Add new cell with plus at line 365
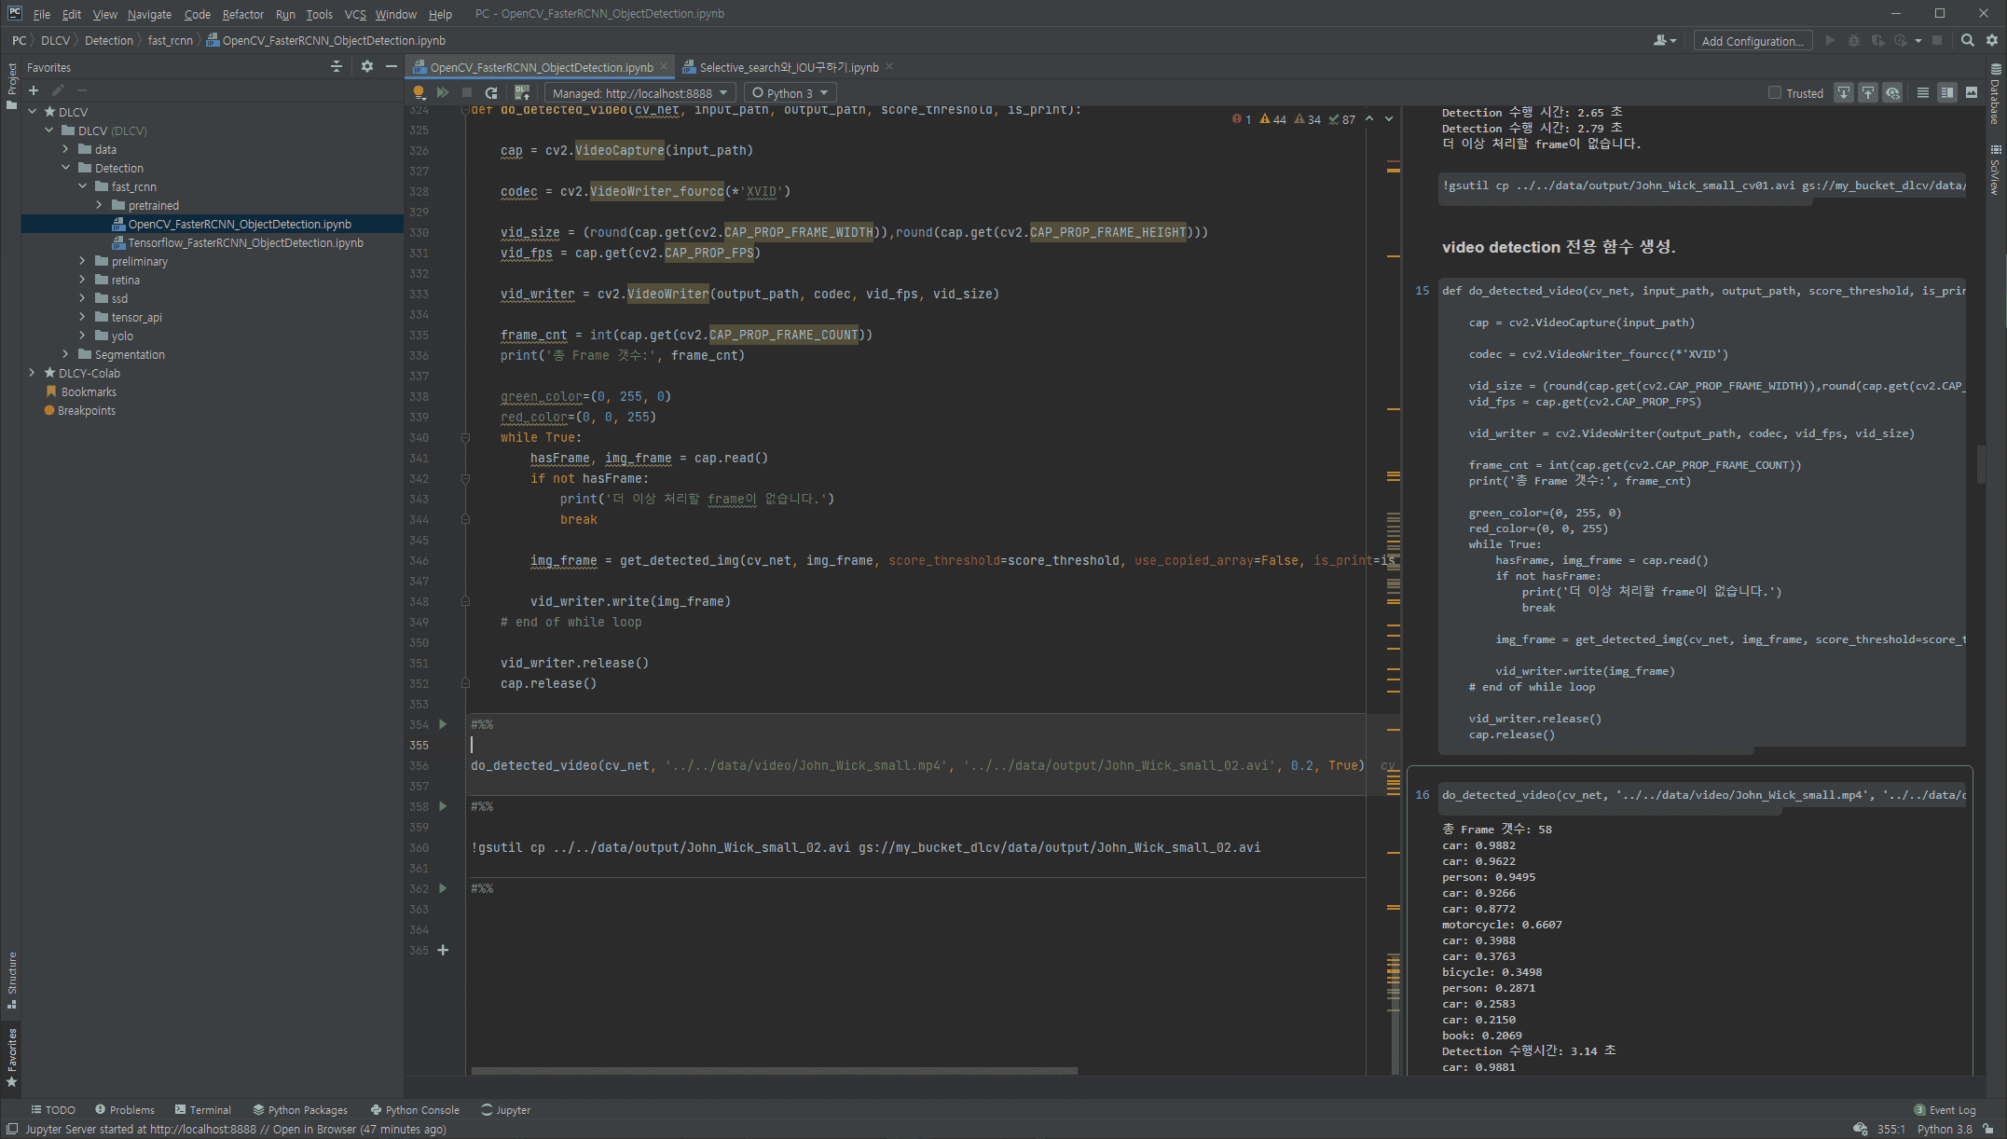 (x=443, y=950)
